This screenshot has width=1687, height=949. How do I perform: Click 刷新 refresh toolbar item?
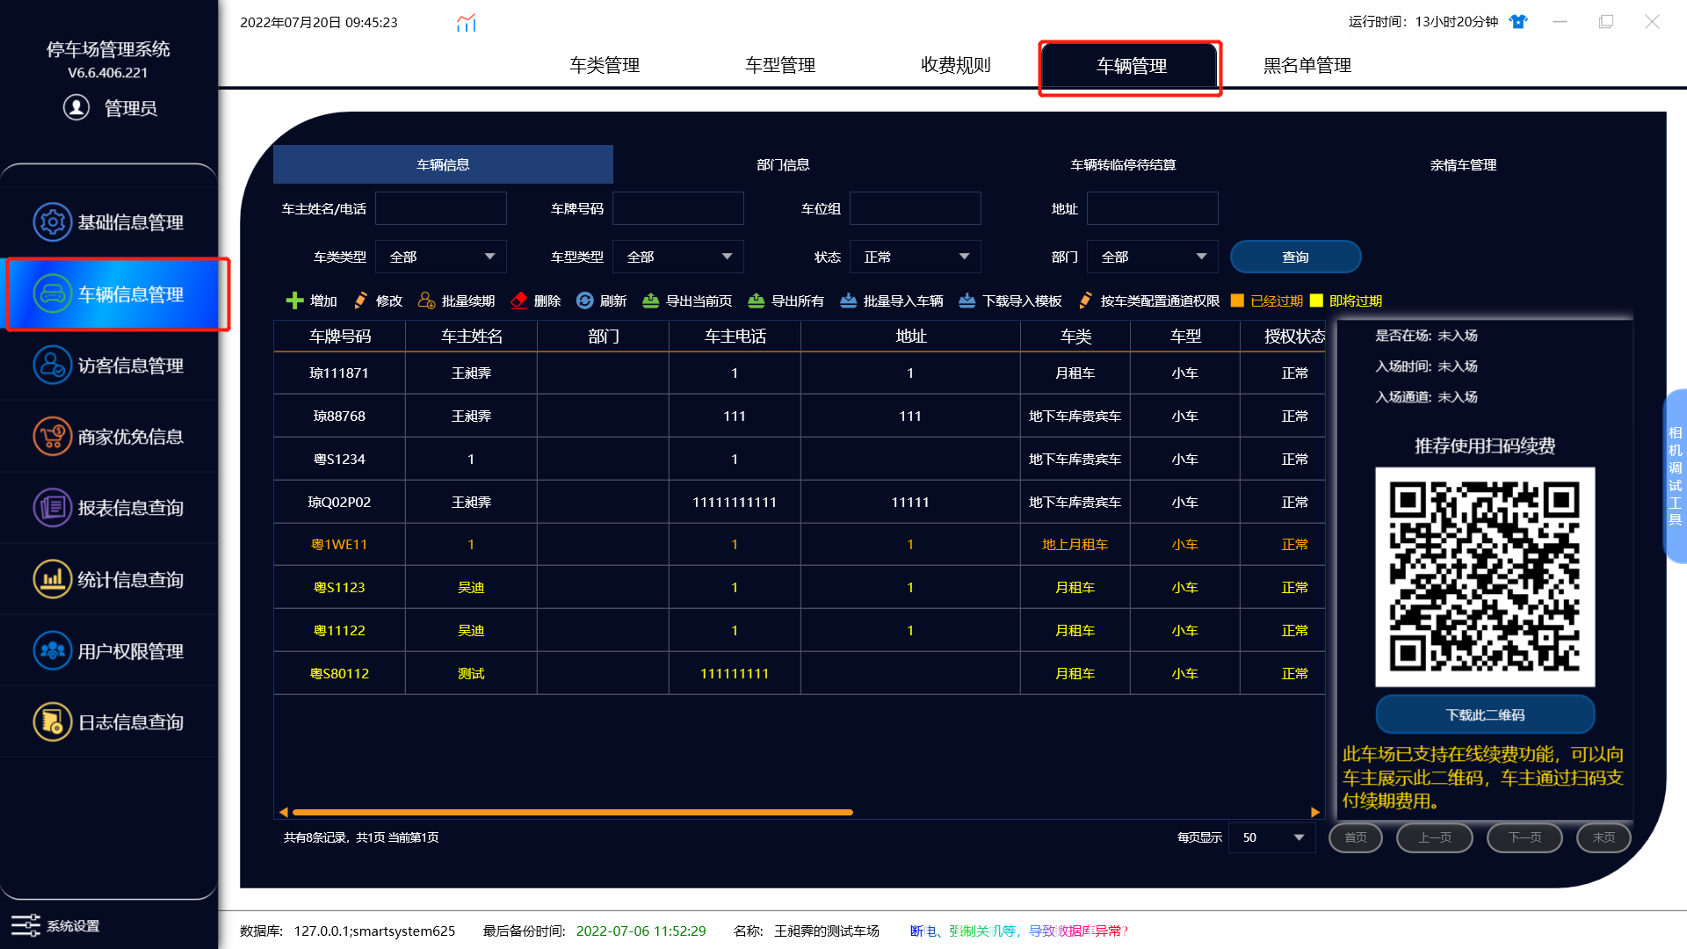[602, 301]
